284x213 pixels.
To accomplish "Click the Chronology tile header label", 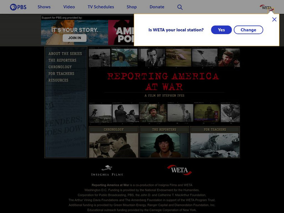I will (x=114, y=130).
